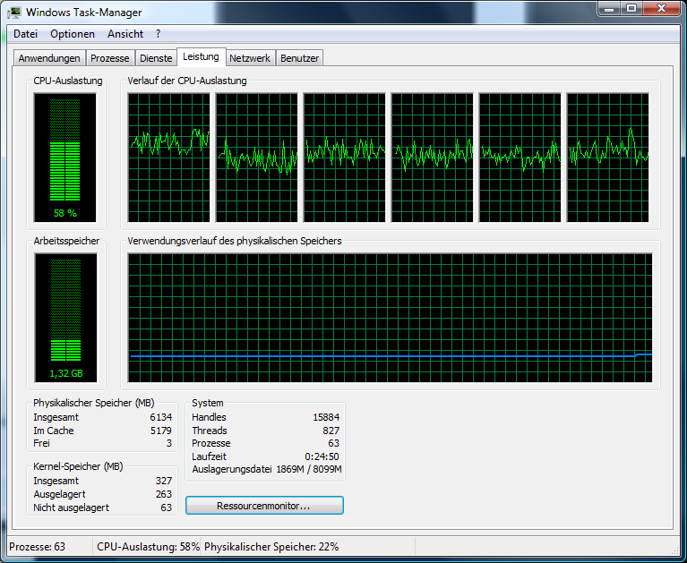The width and height of the screenshot is (687, 563).
Task: Click the physical memory Insgesamt value 6134
Action: pyautogui.click(x=161, y=417)
